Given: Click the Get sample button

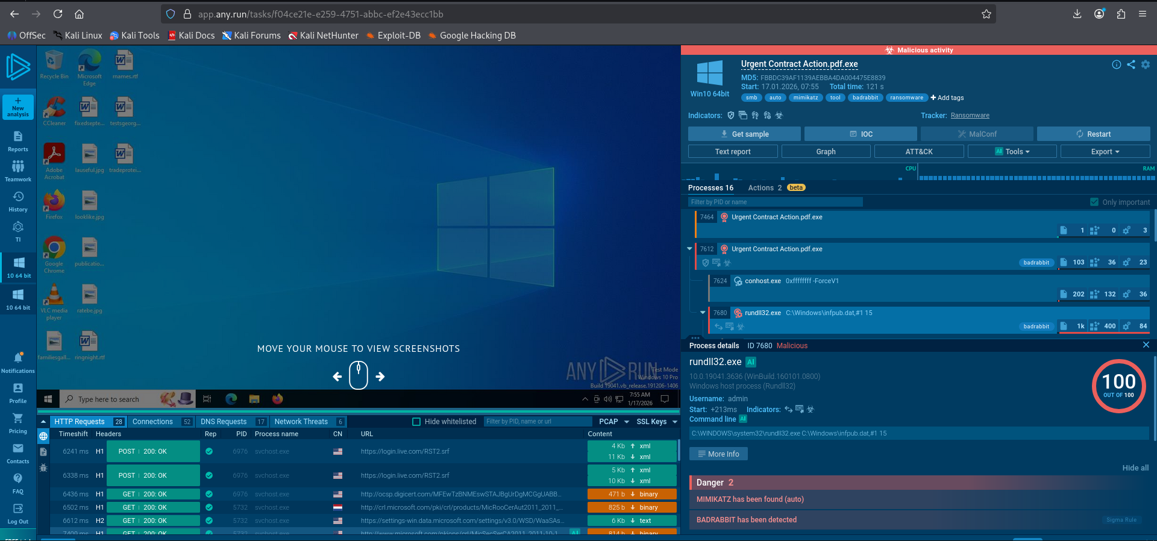Looking at the screenshot, I should coord(744,134).
